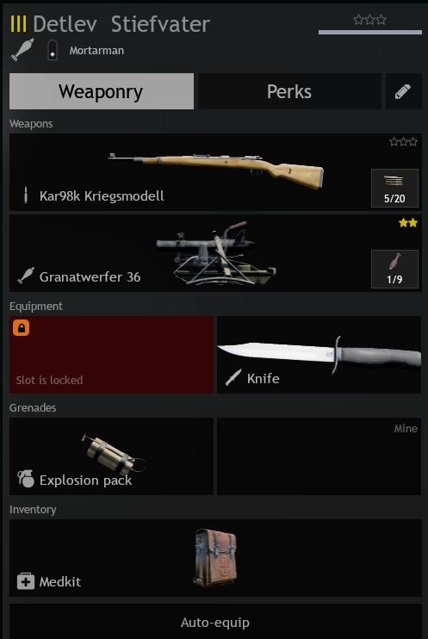Click the soldier name Detlev Stiefvater
Viewport: 428px width, 639px height.
(x=121, y=24)
